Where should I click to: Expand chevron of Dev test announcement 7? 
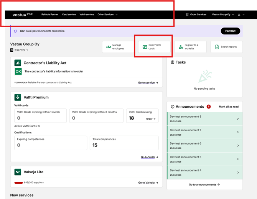point(238,132)
